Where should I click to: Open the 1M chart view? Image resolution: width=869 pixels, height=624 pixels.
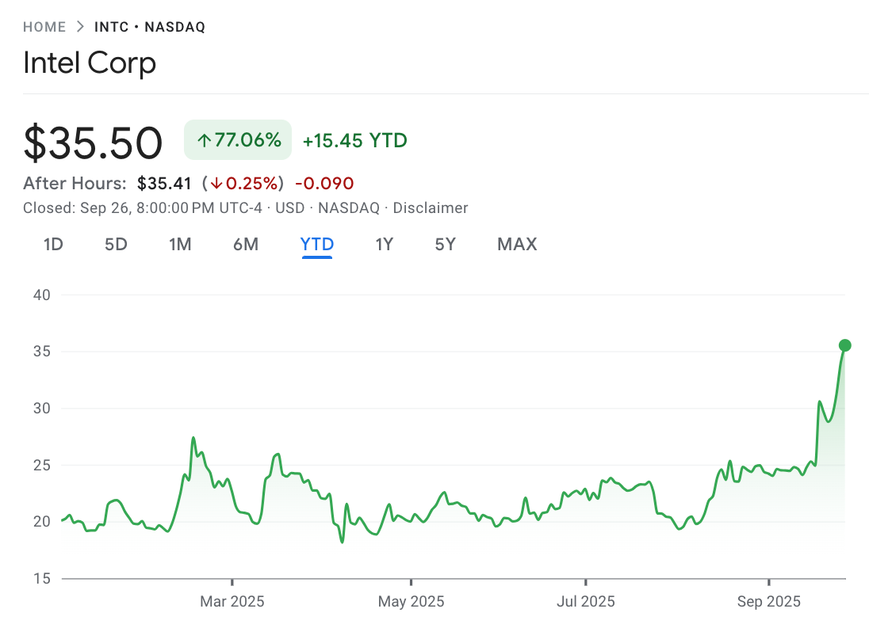click(x=180, y=245)
